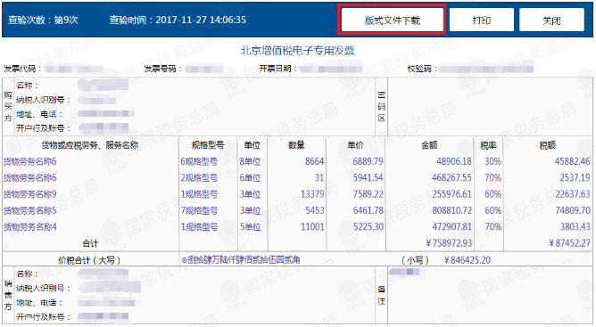The image size is (596, 327).
Task: Select the 查验次数:第9次 text
Action: [44, 20]
